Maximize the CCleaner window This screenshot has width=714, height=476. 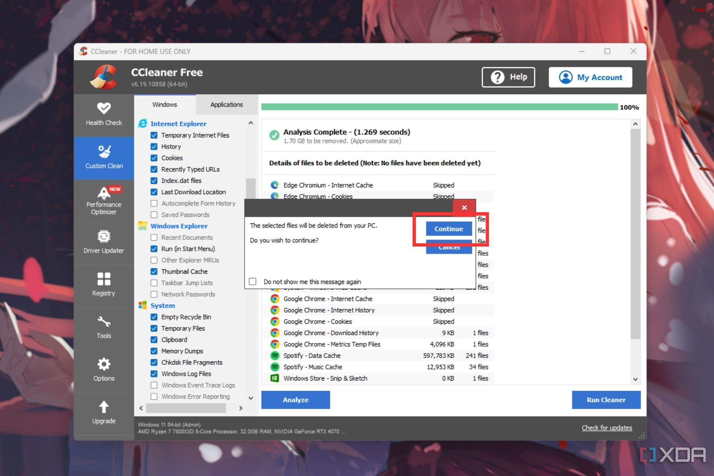pos(607,51)
